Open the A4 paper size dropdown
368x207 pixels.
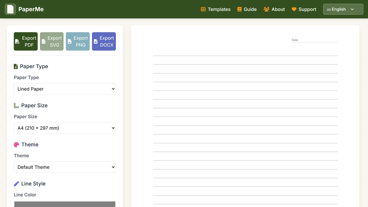(x=65, y=128)
